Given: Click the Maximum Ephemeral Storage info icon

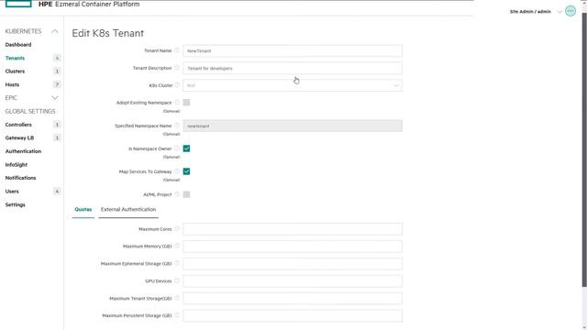Looking at the screenshot, I should [x=177, y=263].
